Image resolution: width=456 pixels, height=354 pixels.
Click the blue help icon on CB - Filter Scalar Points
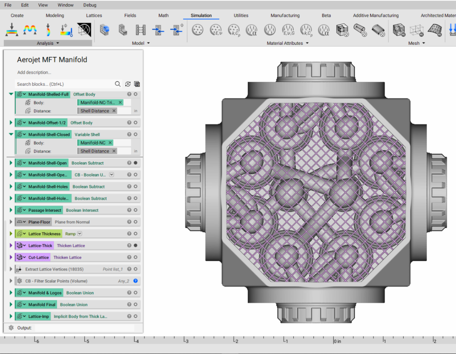pos(135,281)
